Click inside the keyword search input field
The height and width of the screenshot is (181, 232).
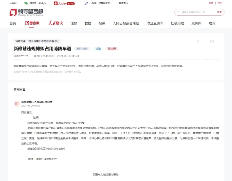point(193,12)
